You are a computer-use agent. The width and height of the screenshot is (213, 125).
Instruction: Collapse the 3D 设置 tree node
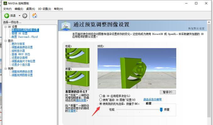[6, 27]
